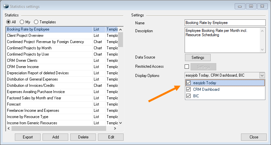Select the My statistics radio button
The height and width of the screenshot is (145, 271).
(22, 22)
